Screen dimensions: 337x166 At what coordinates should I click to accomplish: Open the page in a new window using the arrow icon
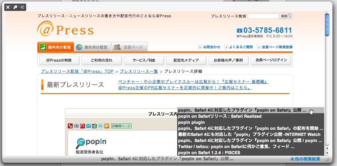pyautogui.click(x=15, y=8)
